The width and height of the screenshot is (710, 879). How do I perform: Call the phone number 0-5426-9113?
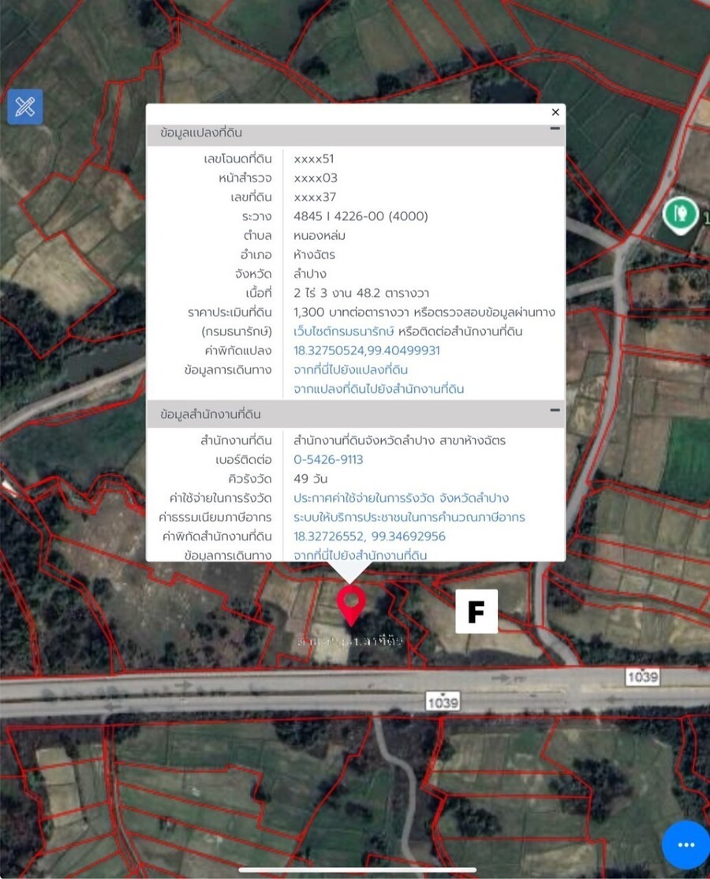click(328, 460)
